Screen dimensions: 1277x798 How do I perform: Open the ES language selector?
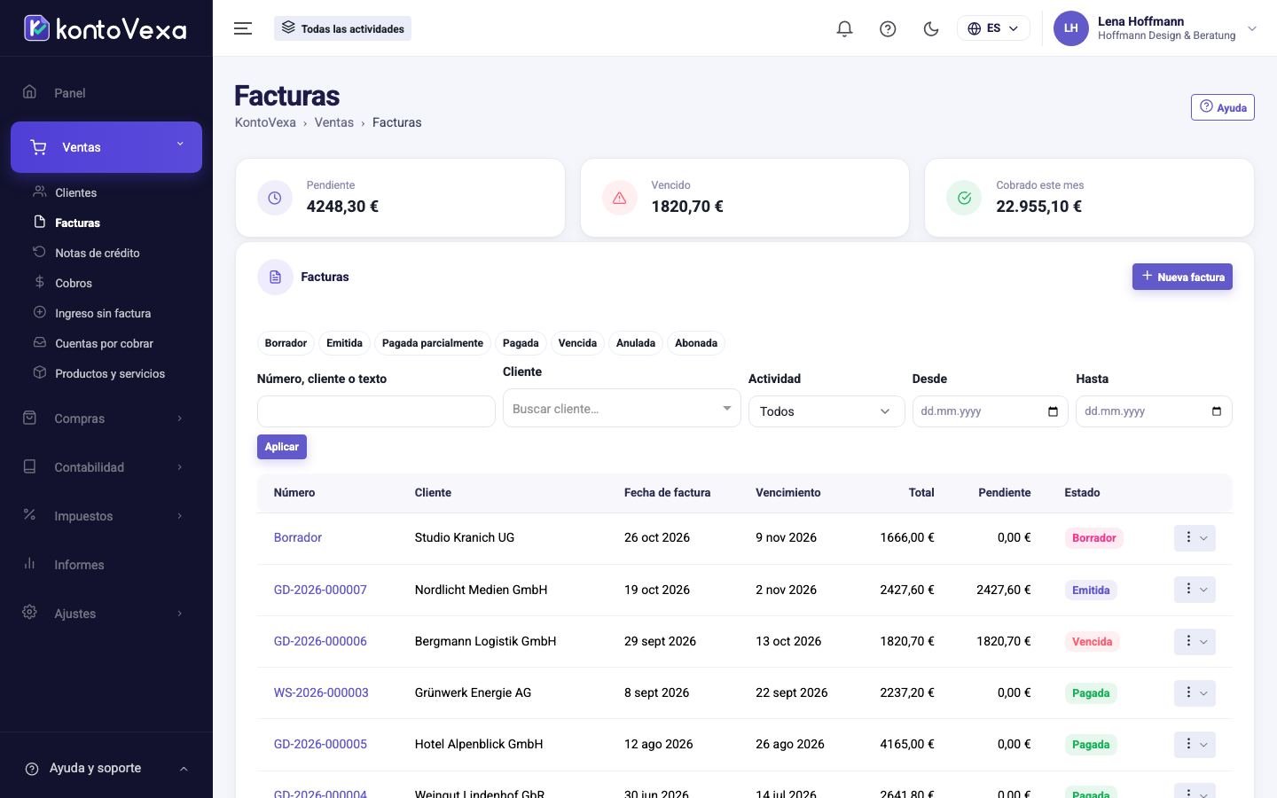tap(993, 28)
